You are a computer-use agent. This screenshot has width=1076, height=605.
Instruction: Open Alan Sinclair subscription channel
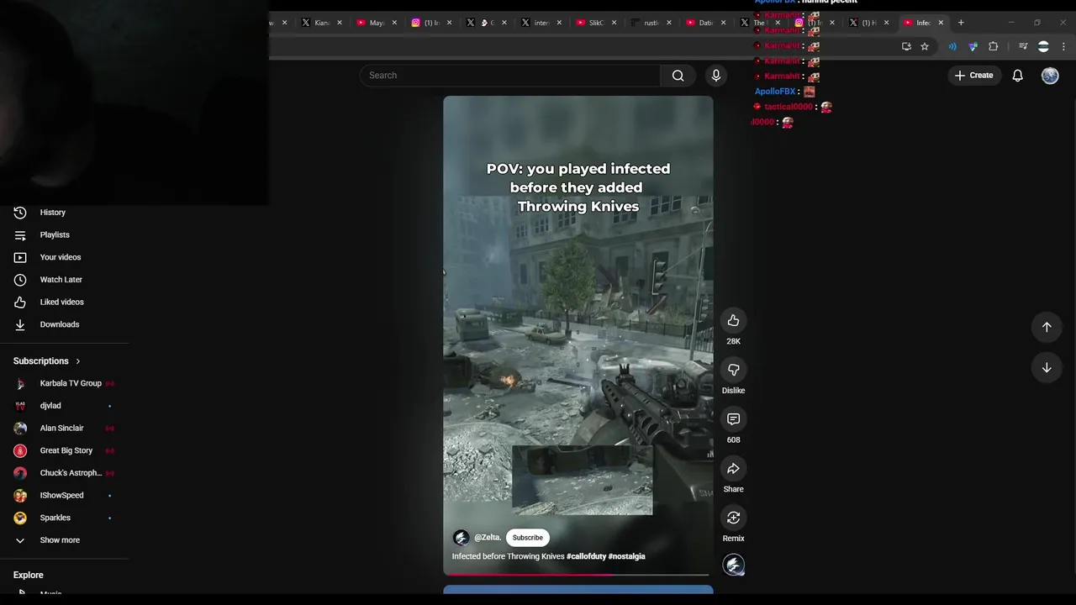(x=64, y=429)
